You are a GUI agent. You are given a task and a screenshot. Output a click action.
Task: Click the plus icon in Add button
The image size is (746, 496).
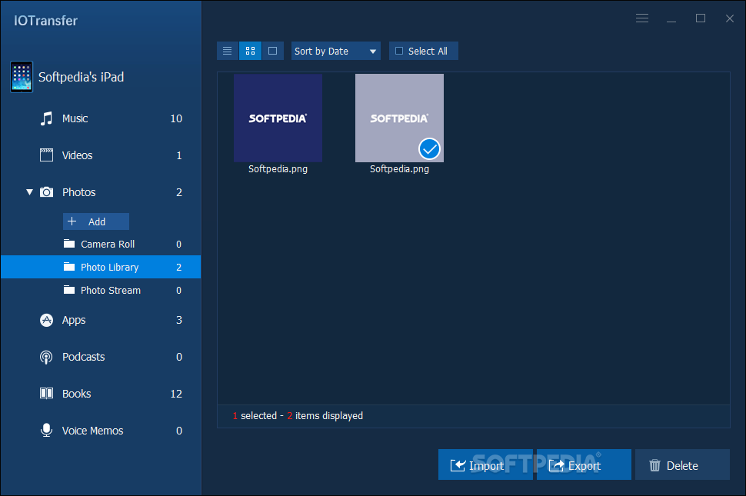(72, 221)
